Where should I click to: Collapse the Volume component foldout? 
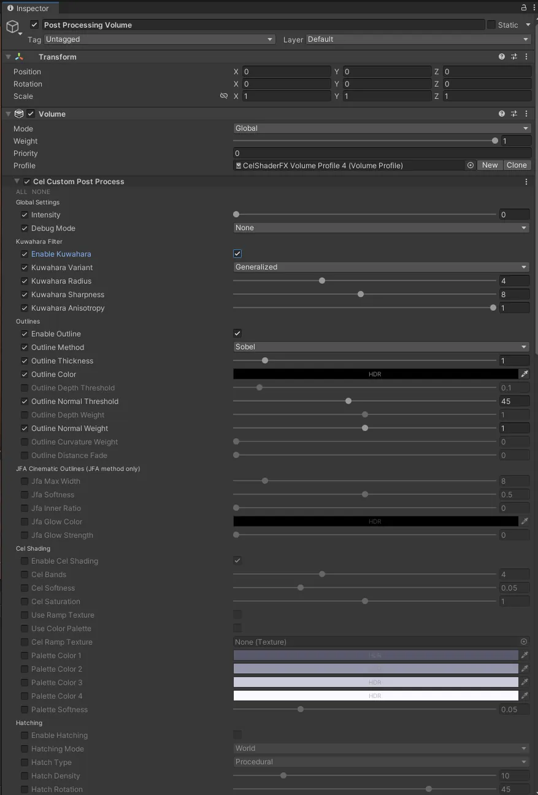[x=9, y=113]
